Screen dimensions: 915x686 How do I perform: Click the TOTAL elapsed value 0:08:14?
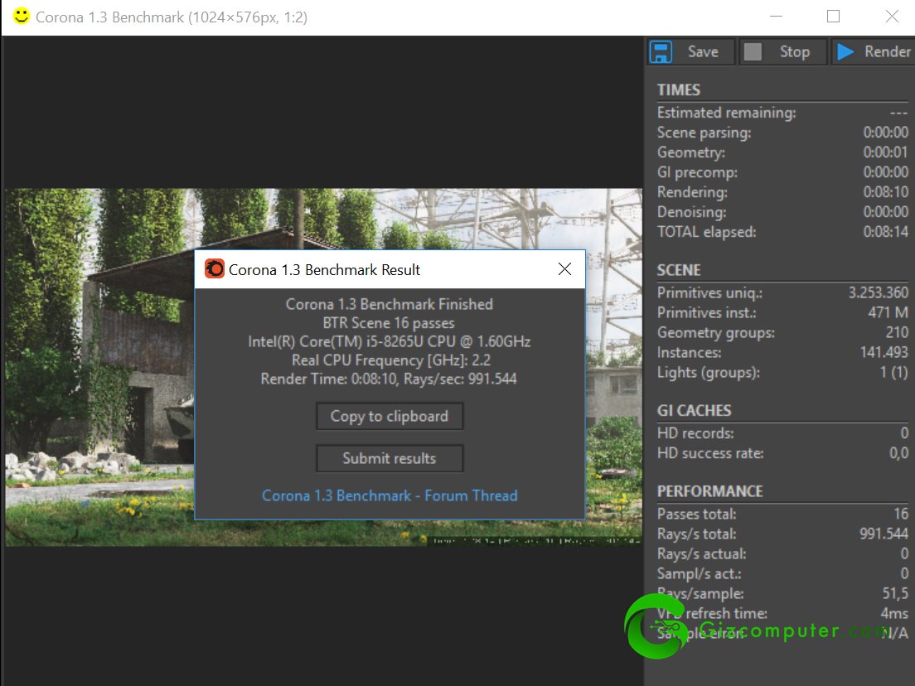(x=885, y=232)
